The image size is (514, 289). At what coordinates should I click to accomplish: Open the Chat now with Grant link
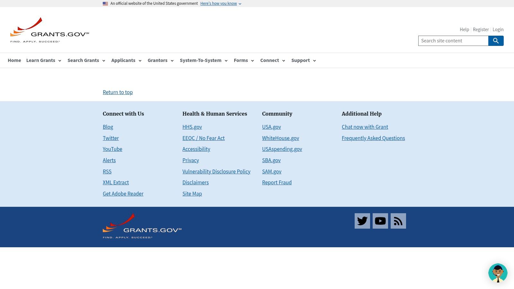(x=365, y=127)
